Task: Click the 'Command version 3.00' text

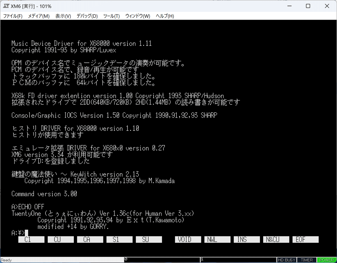Action: pyautogui.click(x=44, y=194)
